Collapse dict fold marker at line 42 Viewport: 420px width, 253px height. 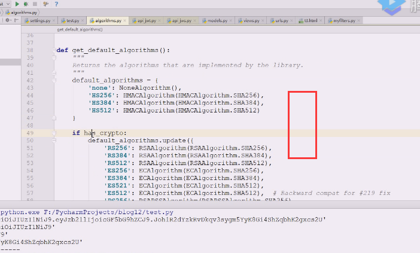(x=54, y=80)
